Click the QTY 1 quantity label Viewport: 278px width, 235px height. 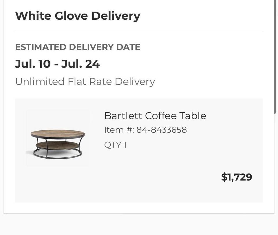[x=115, y=145]
